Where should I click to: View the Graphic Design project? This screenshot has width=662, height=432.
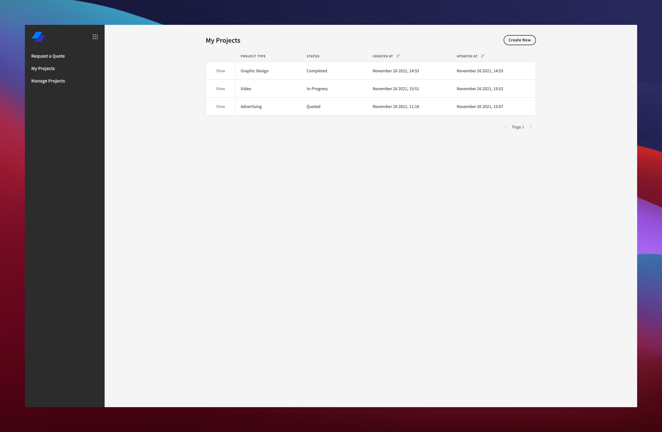220,71
